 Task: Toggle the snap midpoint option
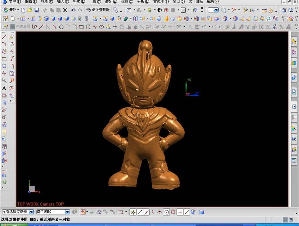(146, 212)
